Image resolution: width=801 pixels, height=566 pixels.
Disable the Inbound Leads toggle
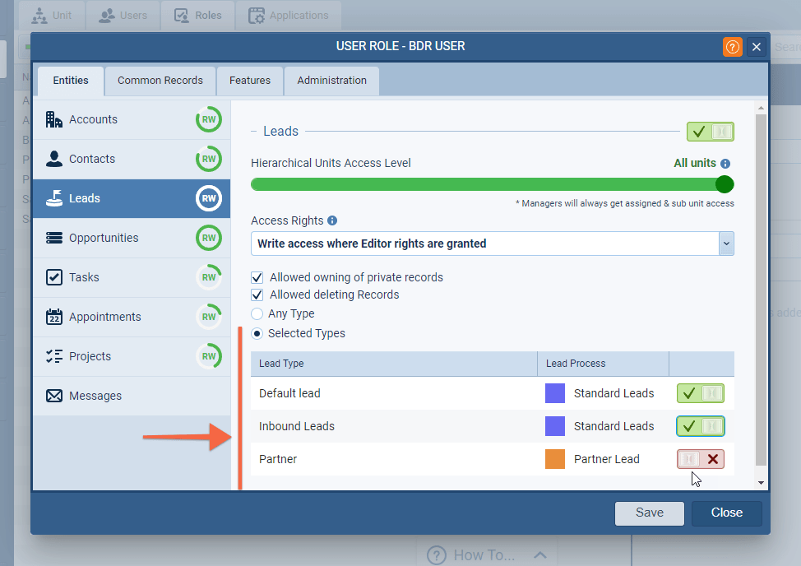[701, 426]
